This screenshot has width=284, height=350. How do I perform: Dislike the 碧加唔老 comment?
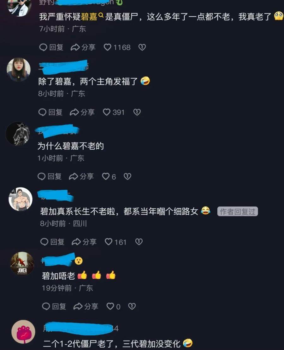[x=132, y=306]
